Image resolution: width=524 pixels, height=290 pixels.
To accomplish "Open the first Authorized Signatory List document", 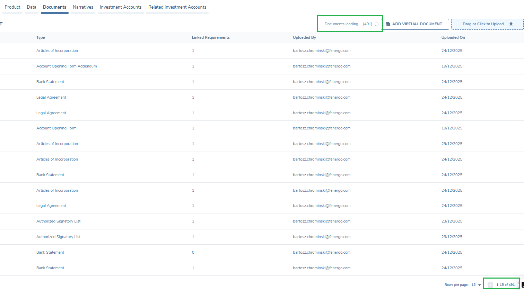I will tap(58, 221).
